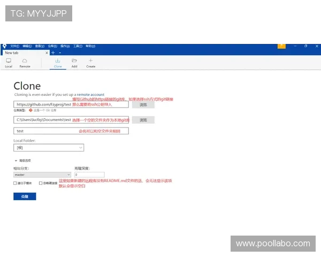Image resolution: width=321 pixels, height=257 pixels.
Task: Open the 帮助(H) menu
Action: point(90,46)
